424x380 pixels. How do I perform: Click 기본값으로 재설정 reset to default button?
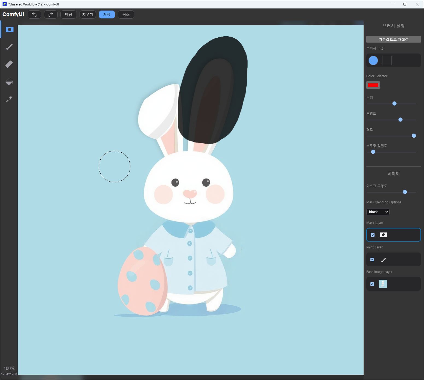393,39
